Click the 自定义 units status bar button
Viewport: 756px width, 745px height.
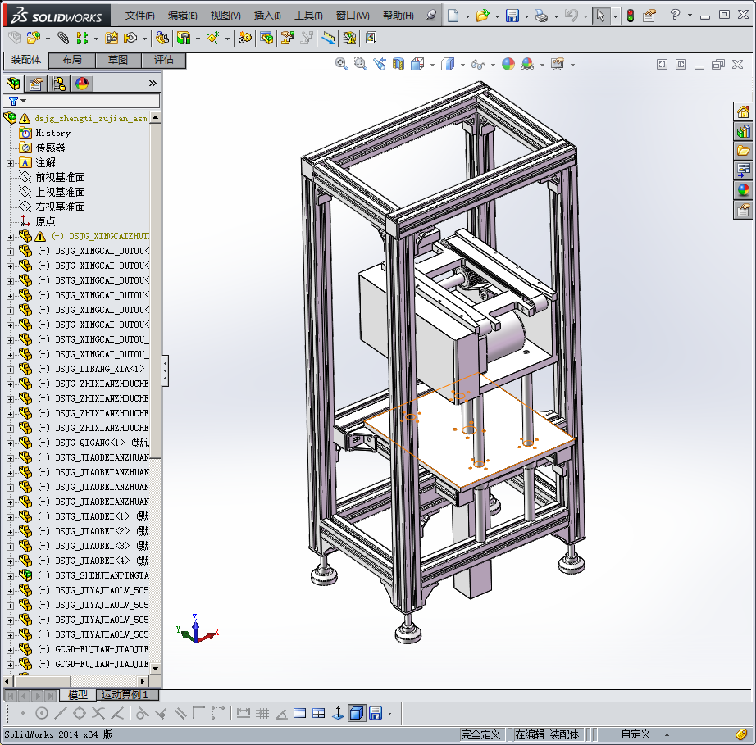[635, 734]
